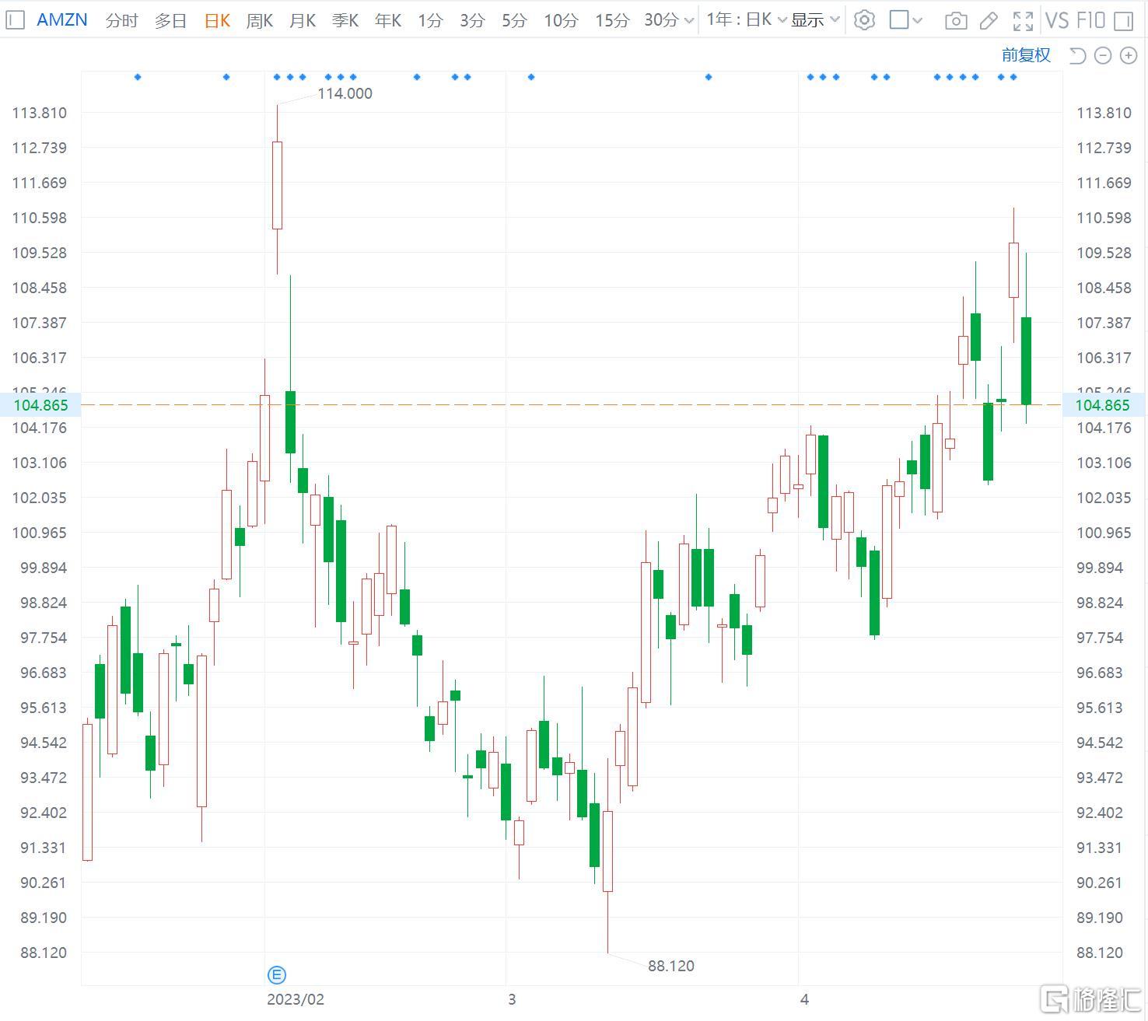Open the VS stock comparison feature
The image size is (1148, 1021).
coord(1057,20)
